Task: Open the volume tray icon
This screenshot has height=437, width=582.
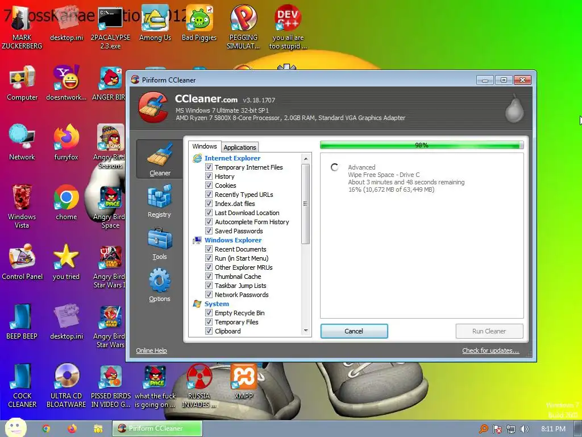Action: (524, 429)
